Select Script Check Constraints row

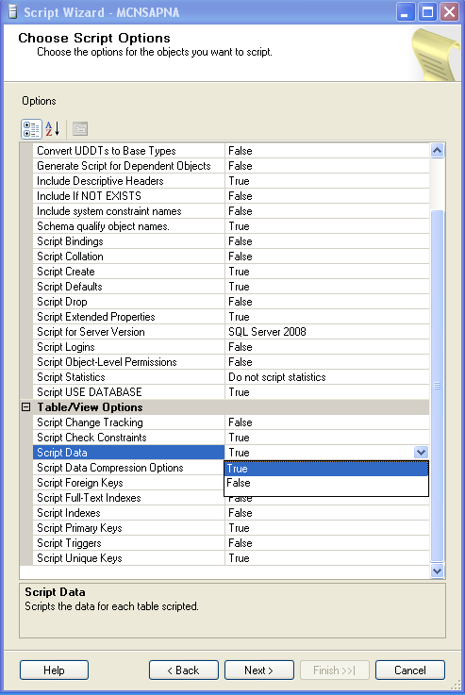(231, 438)
